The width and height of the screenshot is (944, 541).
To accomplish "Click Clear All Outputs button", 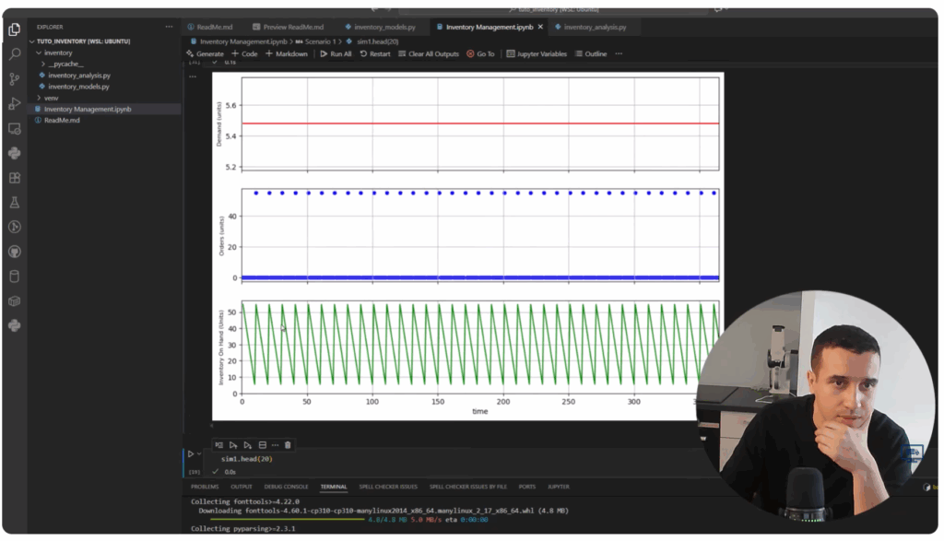I will tap(428, 54).
